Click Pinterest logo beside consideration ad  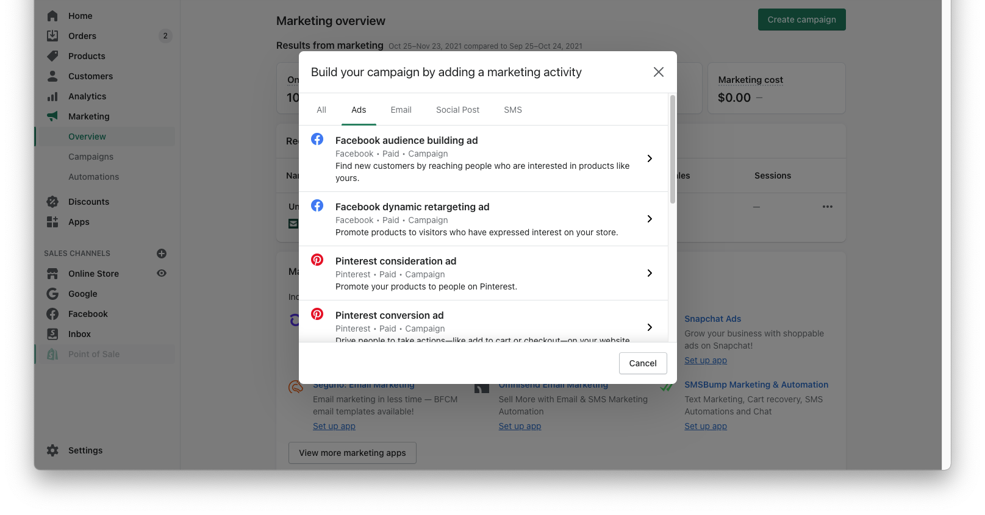317,260
